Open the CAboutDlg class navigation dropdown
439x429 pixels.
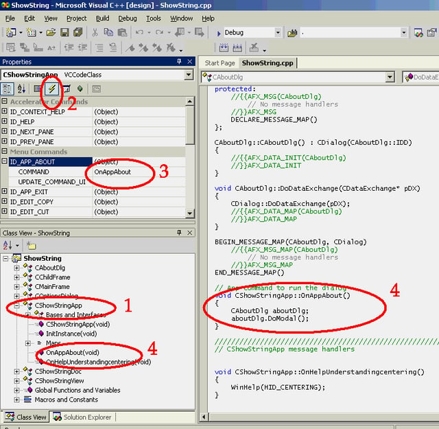[x=390, y=77]
